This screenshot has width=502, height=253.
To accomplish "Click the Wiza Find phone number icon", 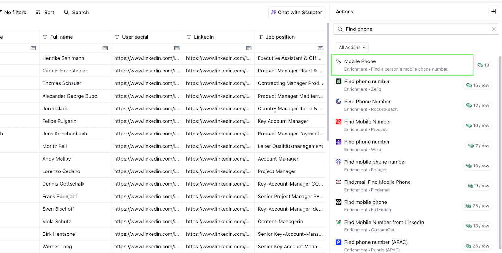I will (x=339, y=142).
